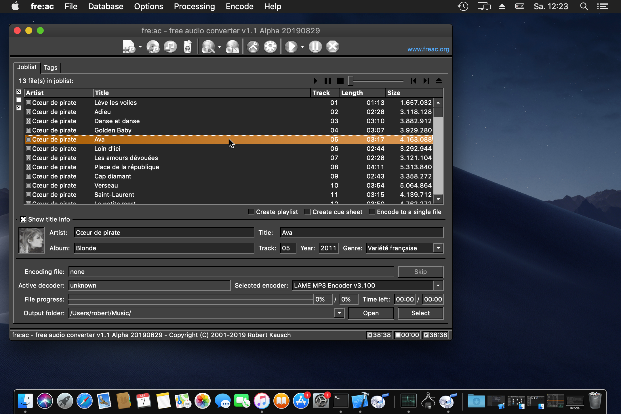
Task: Click the Year field showing 2011
Action: [x=329, y=248]
